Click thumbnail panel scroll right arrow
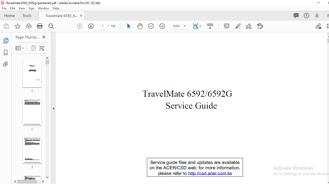Screen dimensions: 329x184 [x=43, y=181]
